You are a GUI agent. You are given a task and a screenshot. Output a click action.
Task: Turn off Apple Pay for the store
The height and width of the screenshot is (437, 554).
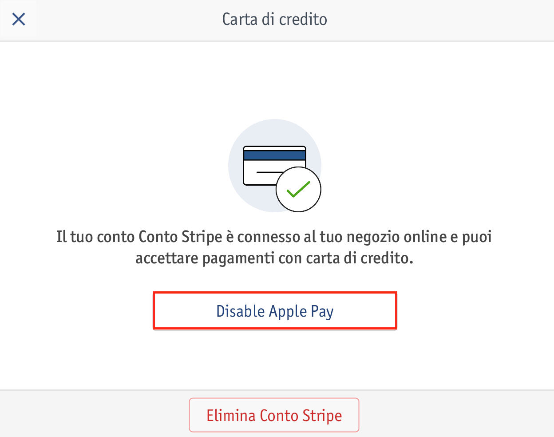tap(275, 311)
